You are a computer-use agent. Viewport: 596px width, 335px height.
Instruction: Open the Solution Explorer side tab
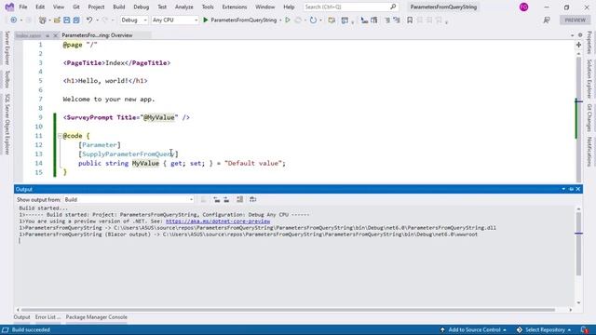(589, 79)
